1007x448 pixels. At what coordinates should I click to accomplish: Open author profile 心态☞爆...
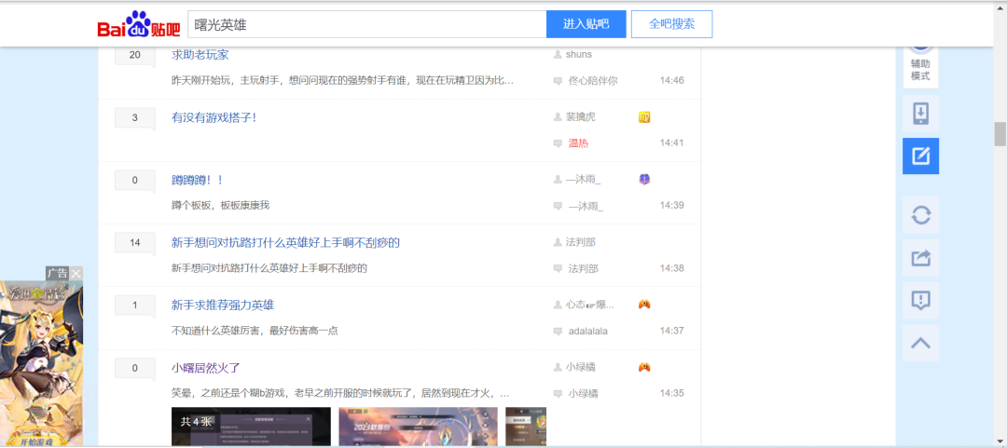[589, 305]
